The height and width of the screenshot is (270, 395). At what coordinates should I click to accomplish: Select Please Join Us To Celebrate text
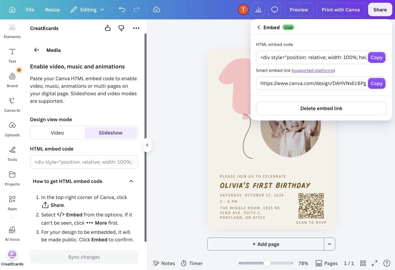click(253, 176)
